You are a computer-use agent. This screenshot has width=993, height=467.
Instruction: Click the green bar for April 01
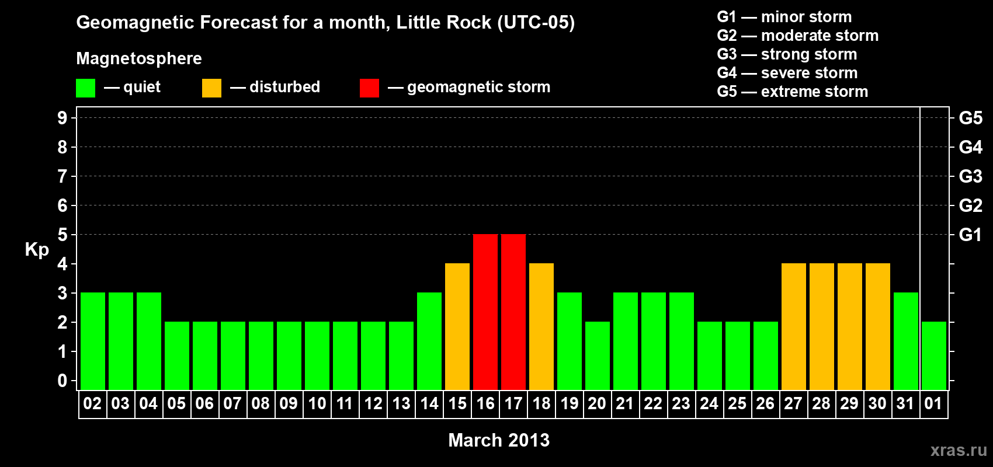(934, 356)
